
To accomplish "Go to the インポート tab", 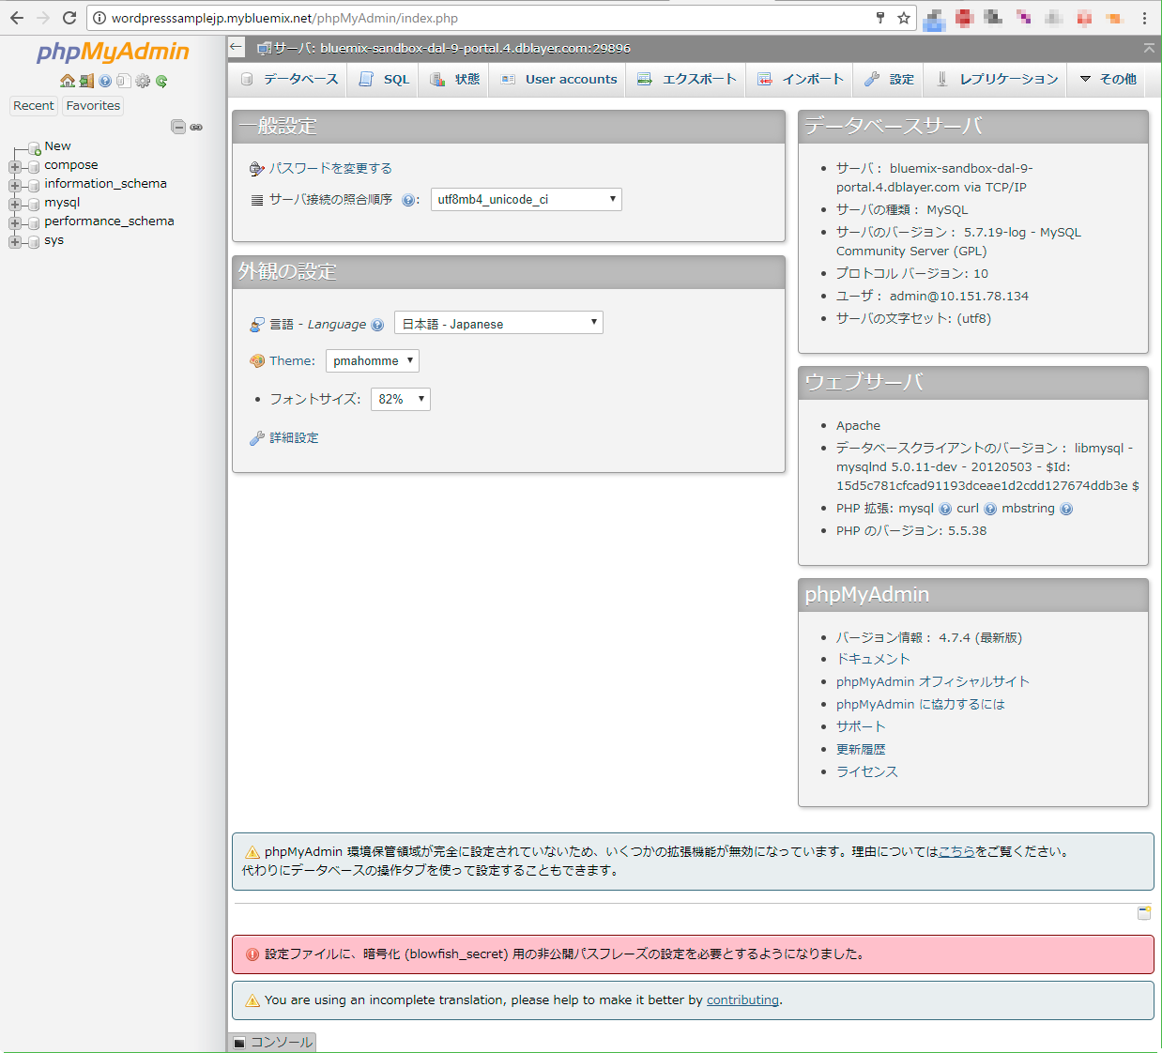I will (x=800, y=79).
